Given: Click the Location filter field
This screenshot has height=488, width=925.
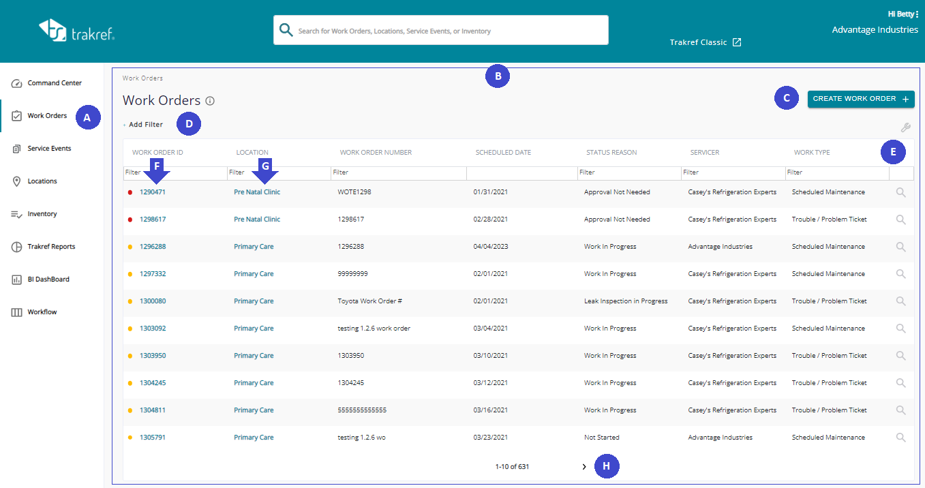Looking at the screenshot, I should (x=279, y=173).
